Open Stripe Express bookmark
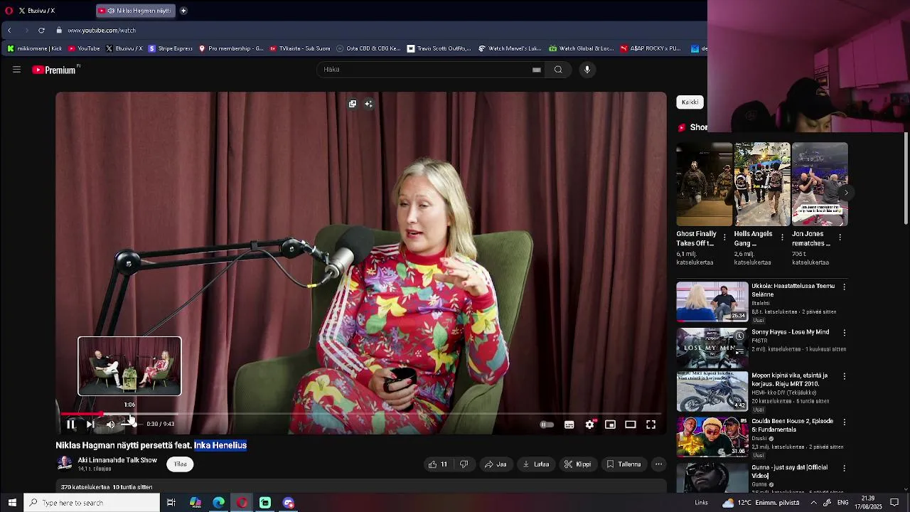This screenshot has height=512, width=910. 171,48
